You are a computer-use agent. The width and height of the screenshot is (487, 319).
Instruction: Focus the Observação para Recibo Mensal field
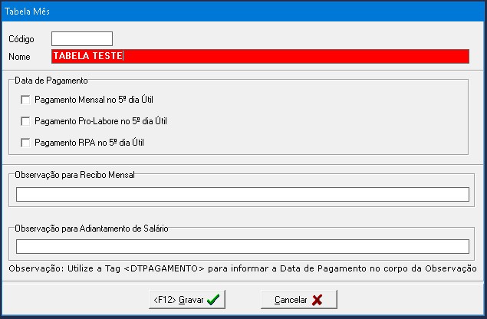pyautogui.click(x=242, y=195)
